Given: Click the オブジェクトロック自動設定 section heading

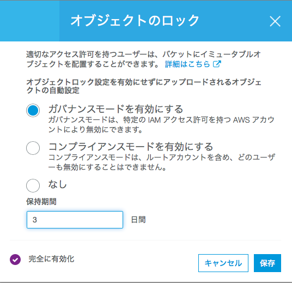Looking at the screenshot, I should click(144, 86).
